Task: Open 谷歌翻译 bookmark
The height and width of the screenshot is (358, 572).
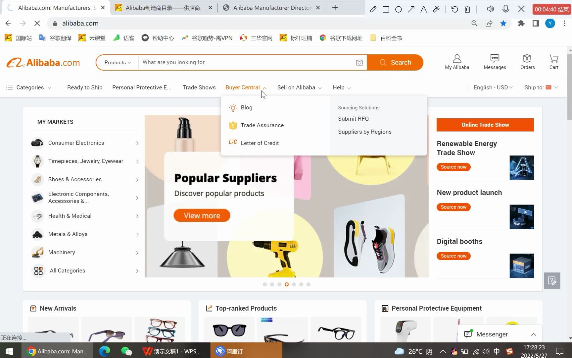Action: [55, 38]
